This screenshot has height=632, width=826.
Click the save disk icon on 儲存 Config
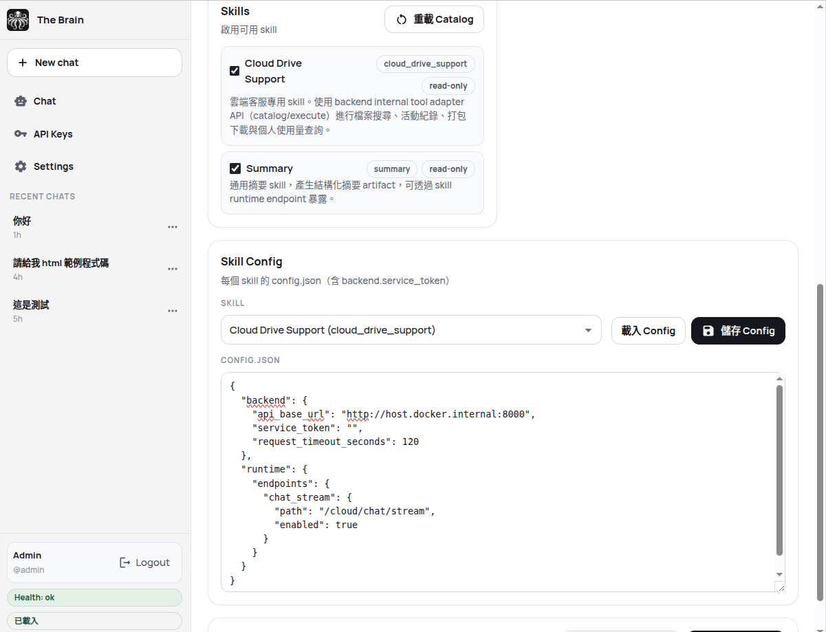pos(708,331)
